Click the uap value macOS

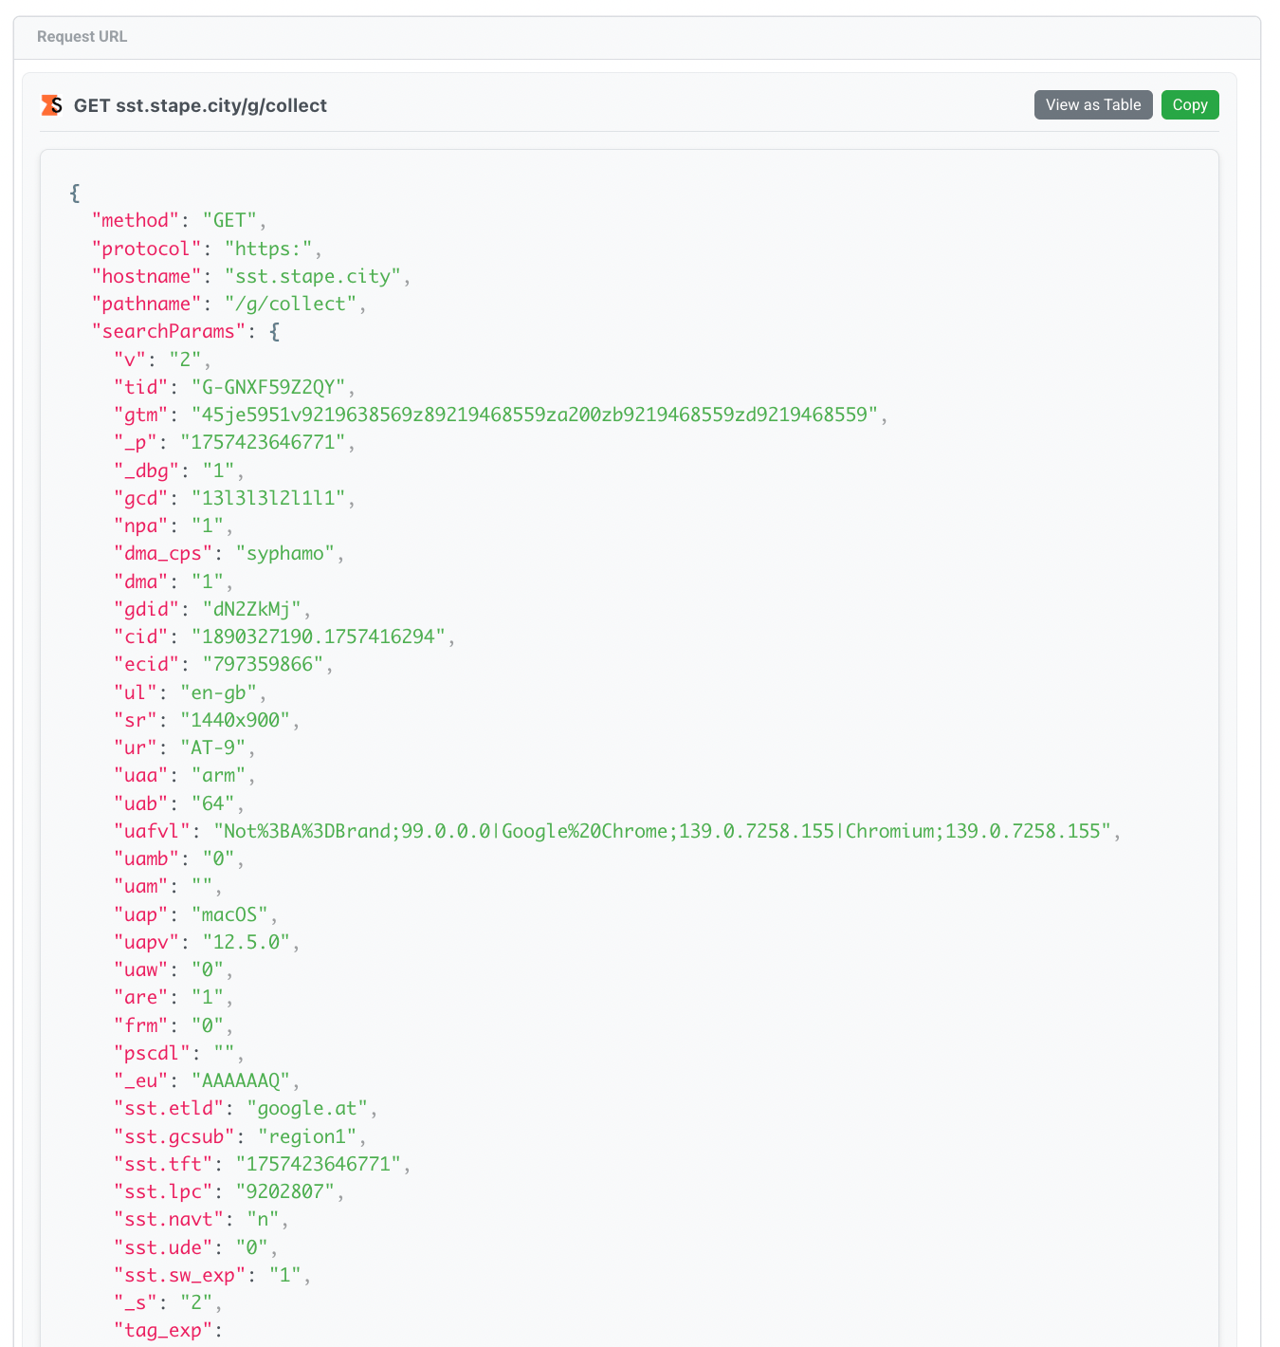pyautogui.click(x=230, y=914)
